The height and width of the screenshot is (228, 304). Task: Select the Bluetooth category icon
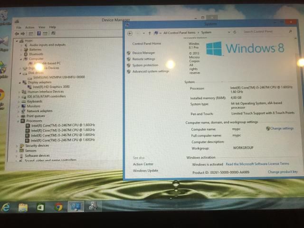point(26,54)
